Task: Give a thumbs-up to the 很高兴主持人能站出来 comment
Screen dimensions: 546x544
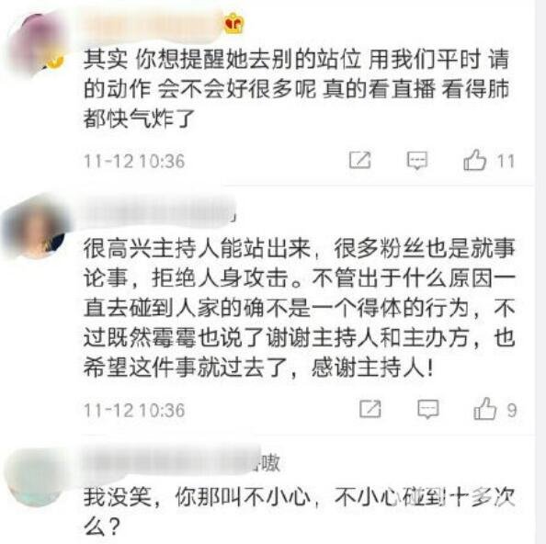Action: pos(484,408)
